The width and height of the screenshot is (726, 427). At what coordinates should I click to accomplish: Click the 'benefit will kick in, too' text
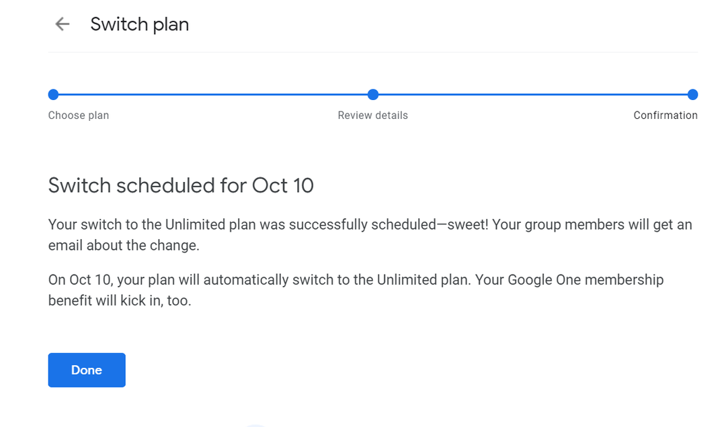[x=120, y=301]
